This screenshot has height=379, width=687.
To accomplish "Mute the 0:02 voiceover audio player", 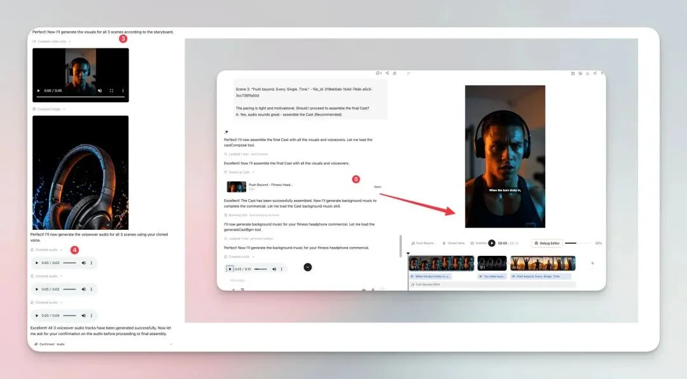I will tap(84, 289).
